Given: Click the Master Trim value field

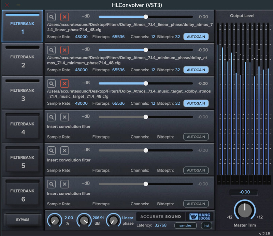Looking at the screenshot, I should point(244,192).
